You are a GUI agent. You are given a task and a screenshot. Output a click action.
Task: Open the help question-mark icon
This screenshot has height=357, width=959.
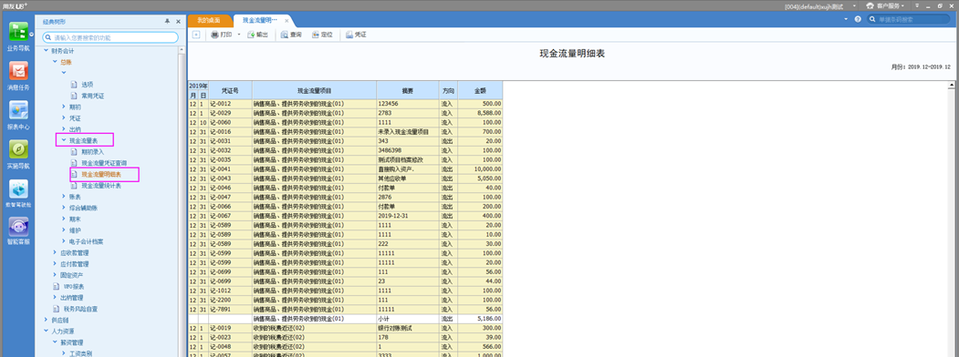pos(858,19)
